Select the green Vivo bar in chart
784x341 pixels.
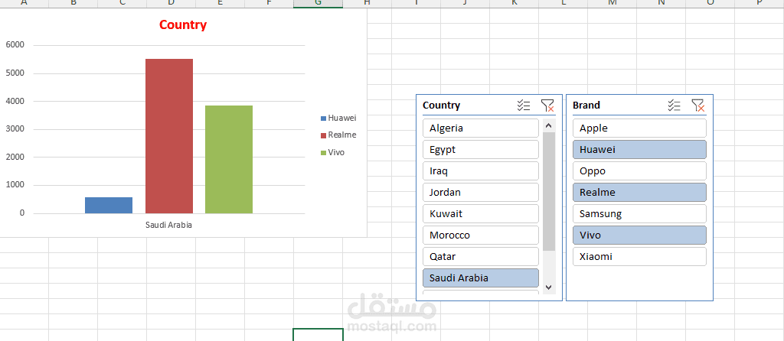[x=229, y=159]
